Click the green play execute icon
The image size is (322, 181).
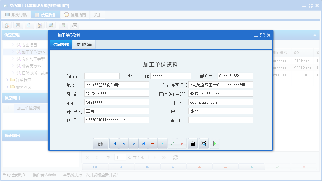pos(214,143)
